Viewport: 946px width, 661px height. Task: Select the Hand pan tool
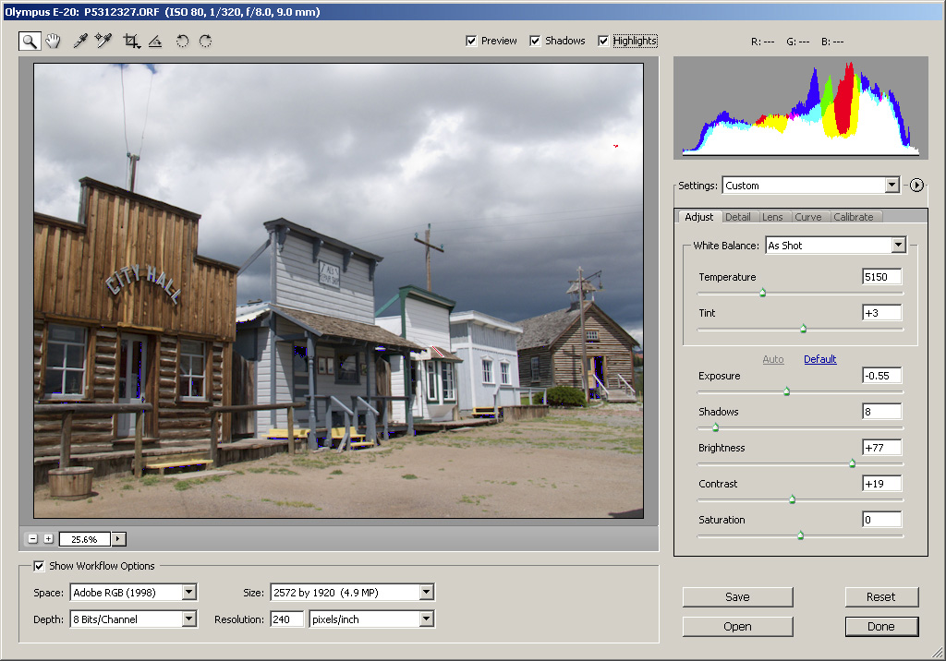coord(53,41)
